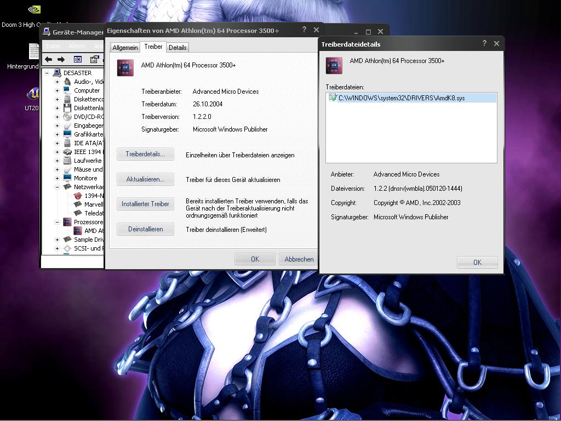Click processor icon in Treiberdateidetails dialog
This screenshot has height=421, width=561.
(x=334, y=66)
